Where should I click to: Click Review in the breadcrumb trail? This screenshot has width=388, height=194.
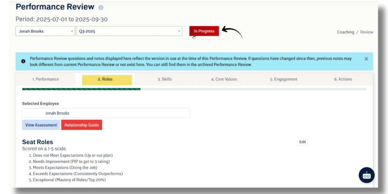click(x=366, y=32)
